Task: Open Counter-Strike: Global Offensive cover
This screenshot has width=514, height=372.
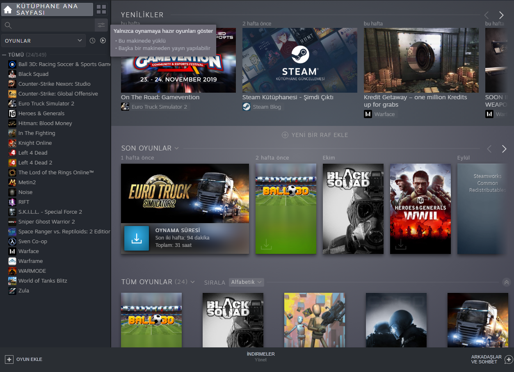Action: [x=396, y=320]
